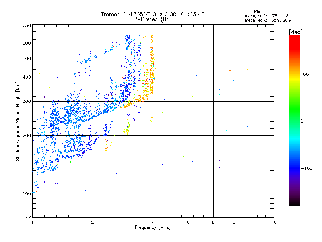322x242 pixels.
Task: Click the 'Stationary phase Virtual Height [km]' axis label
Action: pos(18,121)
